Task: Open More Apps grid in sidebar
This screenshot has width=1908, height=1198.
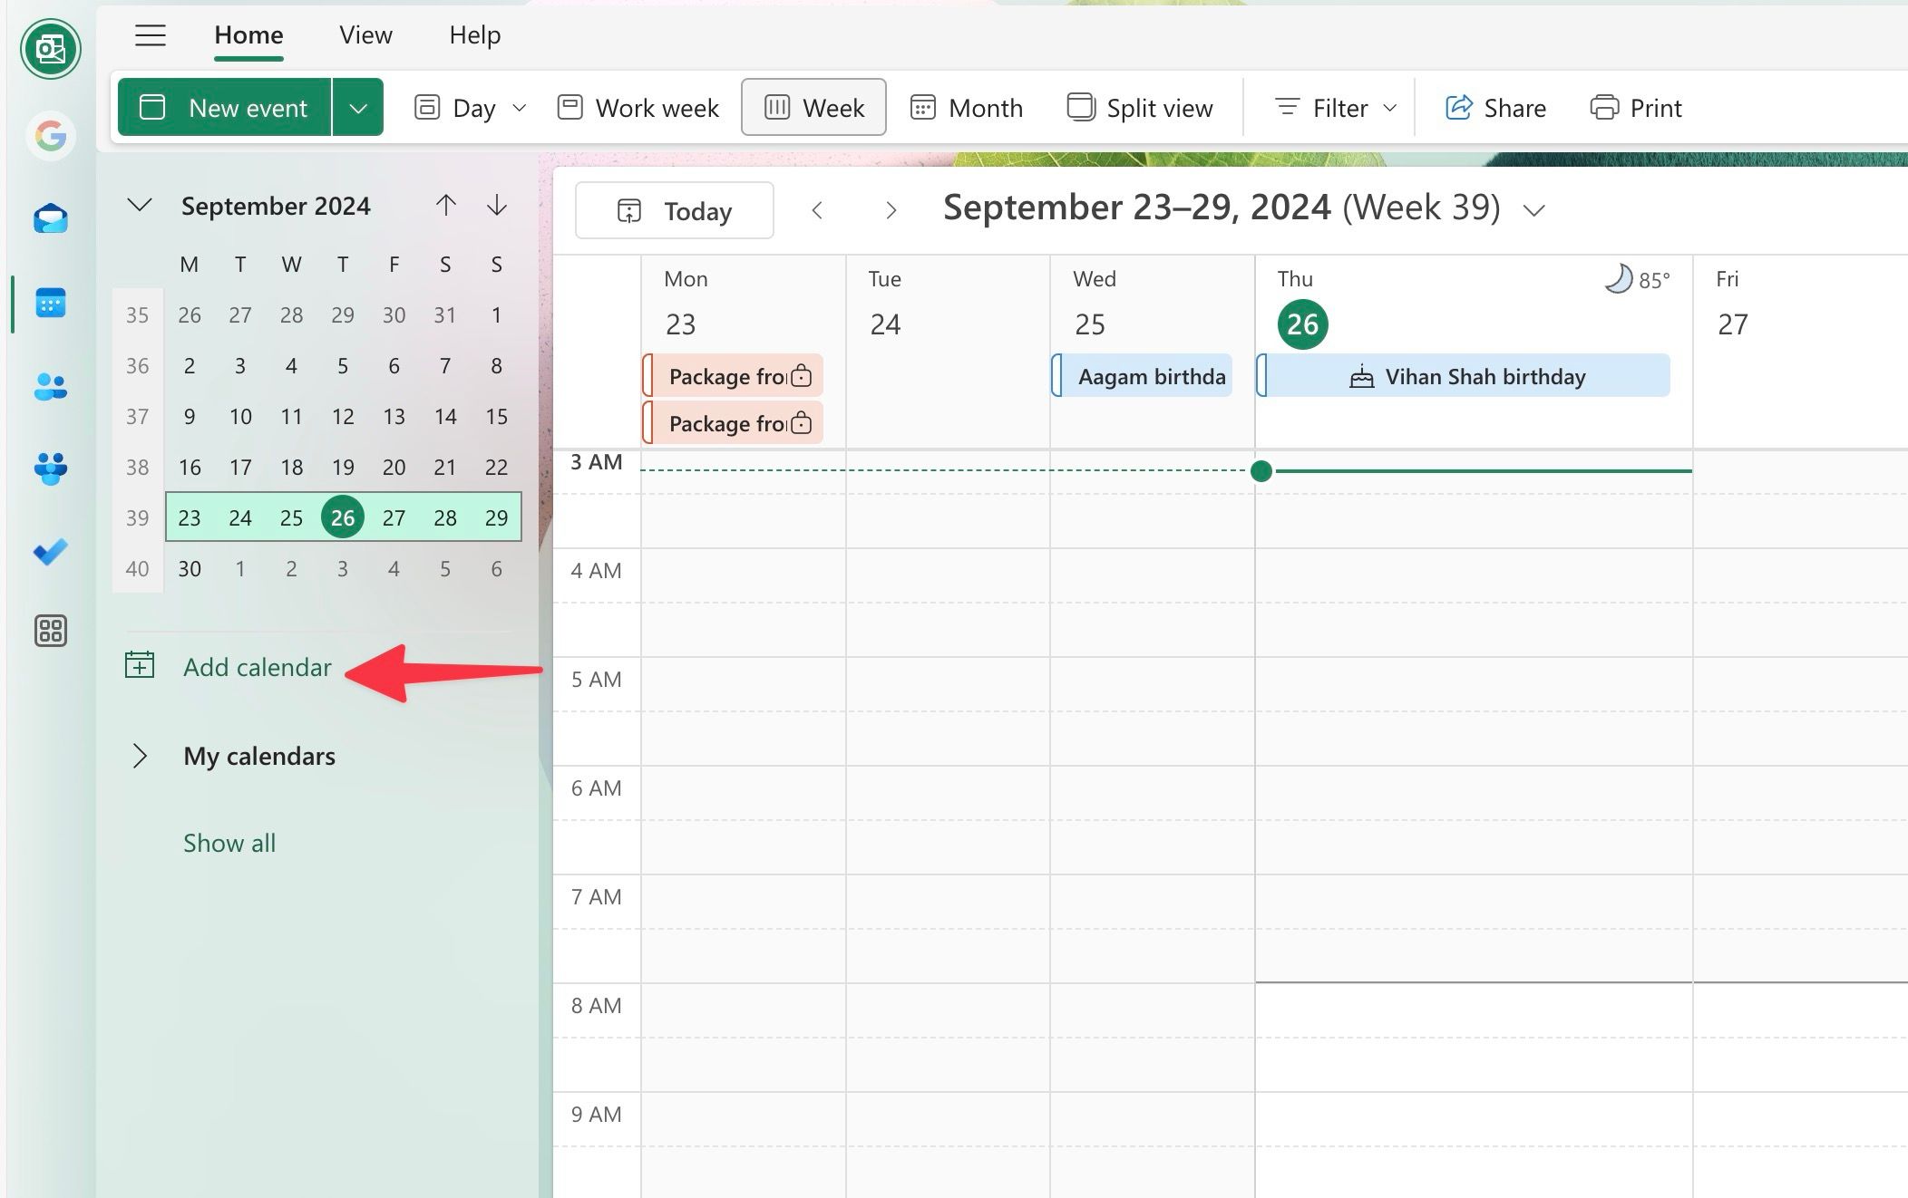Action: pos(52,632)
